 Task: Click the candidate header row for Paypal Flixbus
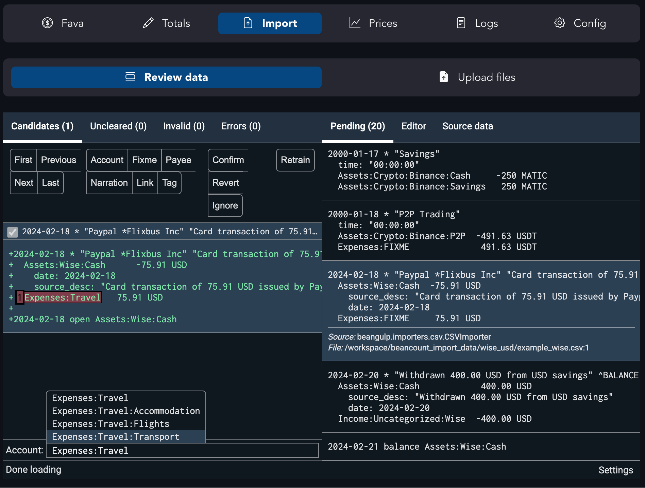(x=163, y=232)
